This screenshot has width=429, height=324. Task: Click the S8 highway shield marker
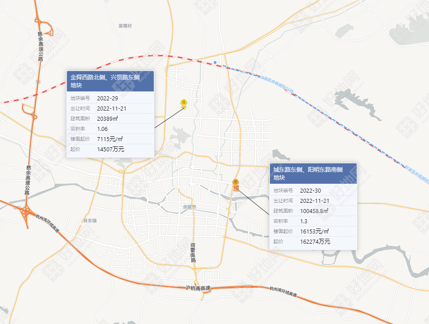38,82
